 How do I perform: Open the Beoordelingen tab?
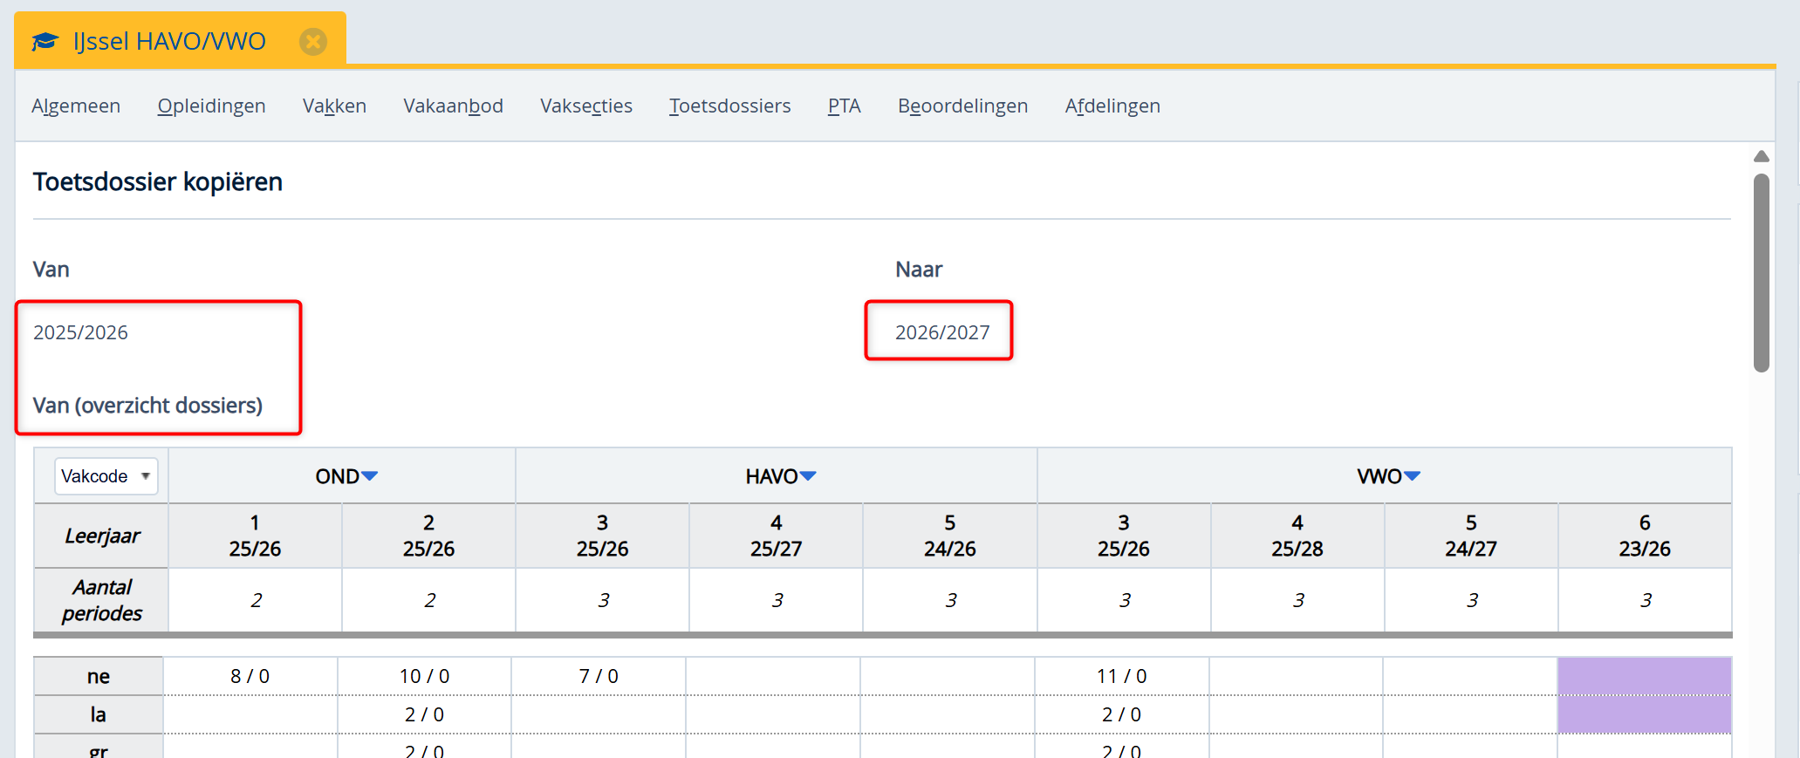click(962, 106)
